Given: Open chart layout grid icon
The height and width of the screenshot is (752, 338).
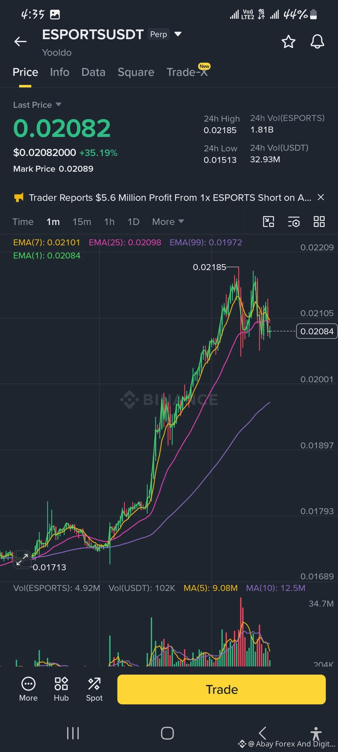Looking at the screenshot, I should click(x=319, y=222).
